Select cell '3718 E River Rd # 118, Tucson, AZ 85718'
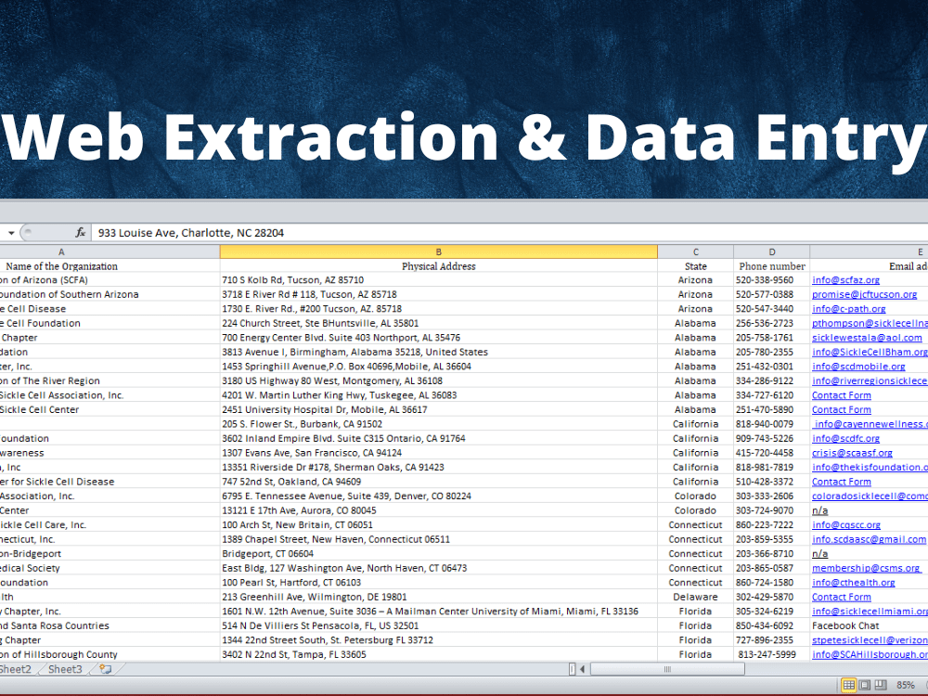 [x=439, y=294]
